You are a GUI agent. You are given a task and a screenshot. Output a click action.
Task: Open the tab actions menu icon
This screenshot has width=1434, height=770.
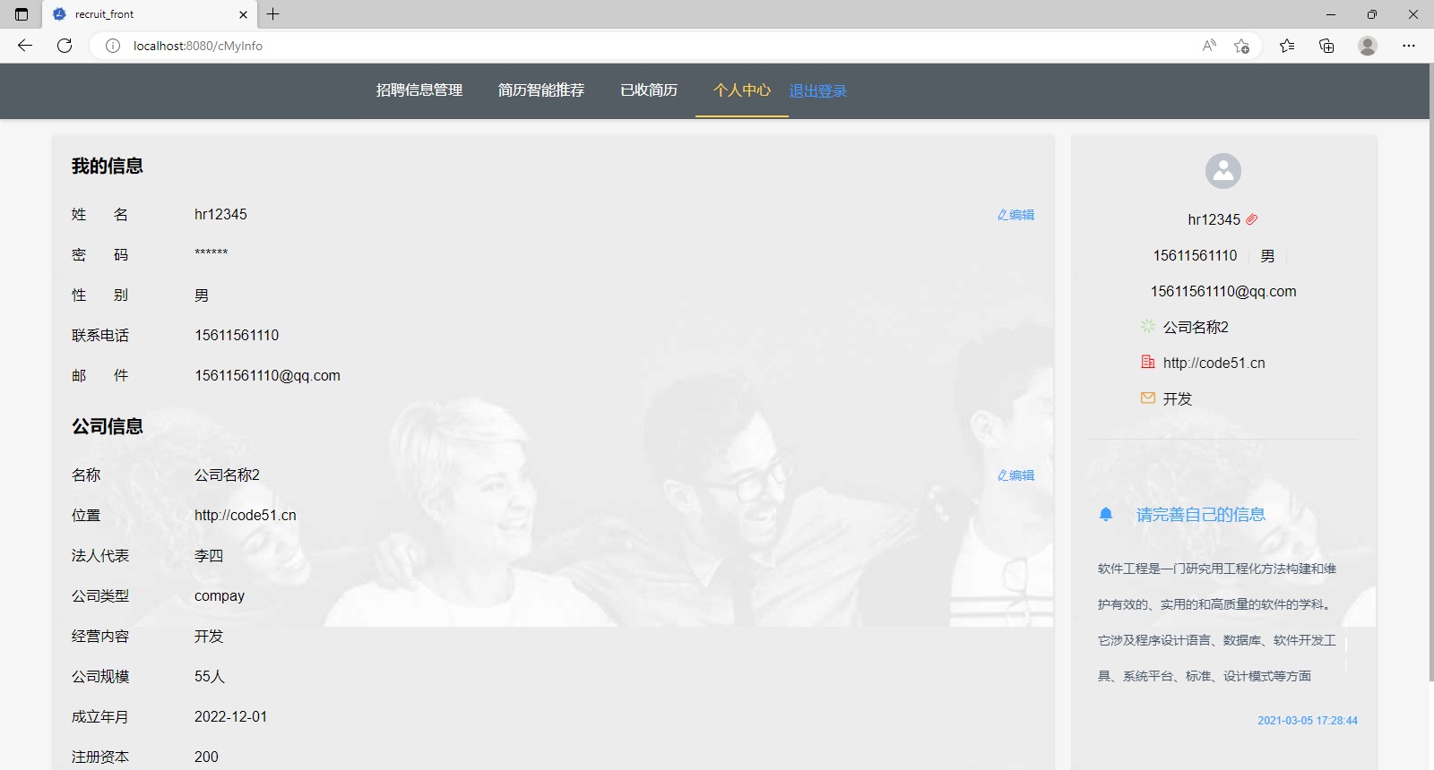(x=22, y=14)
